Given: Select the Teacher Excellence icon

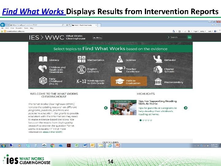Looking at the screenshot, I should 120,69.
